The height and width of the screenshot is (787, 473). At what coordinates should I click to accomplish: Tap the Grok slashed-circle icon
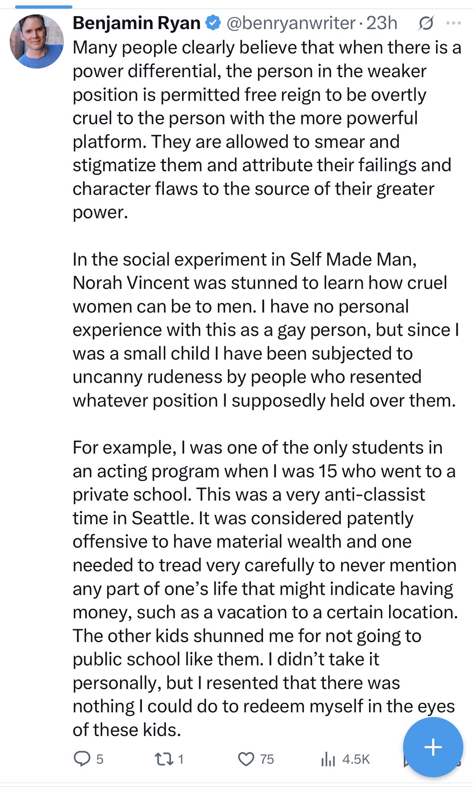[426, 24]
